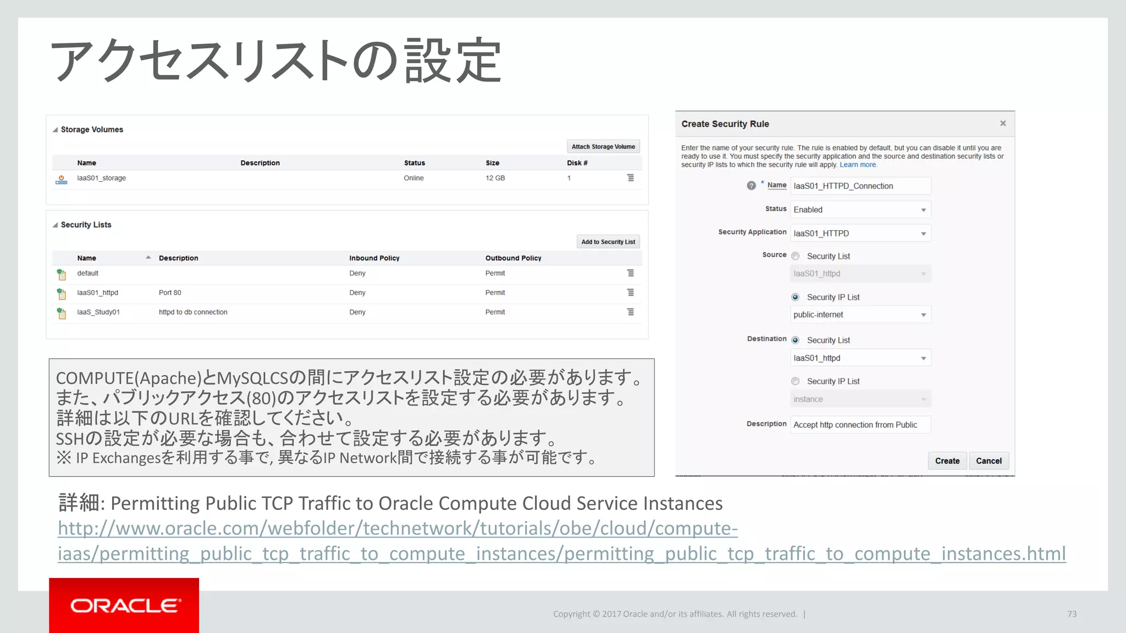Click Outbound Policy column header

[514, 258]
